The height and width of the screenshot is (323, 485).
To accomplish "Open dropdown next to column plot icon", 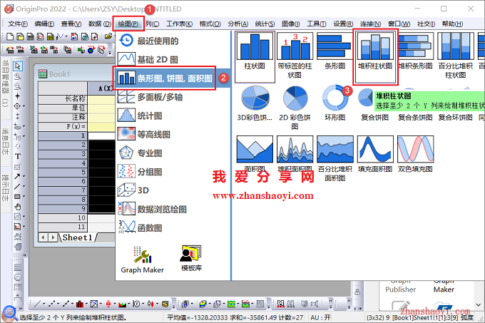I will click(x=86, y=304).
